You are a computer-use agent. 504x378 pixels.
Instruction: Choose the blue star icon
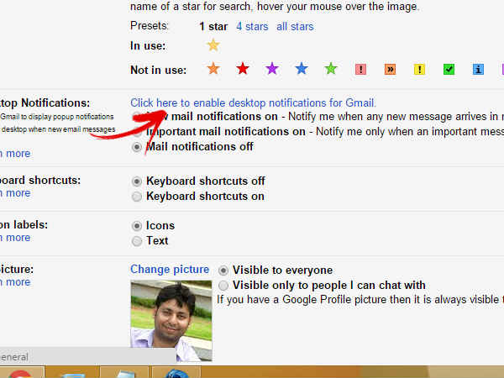click(x=302, y=69)
